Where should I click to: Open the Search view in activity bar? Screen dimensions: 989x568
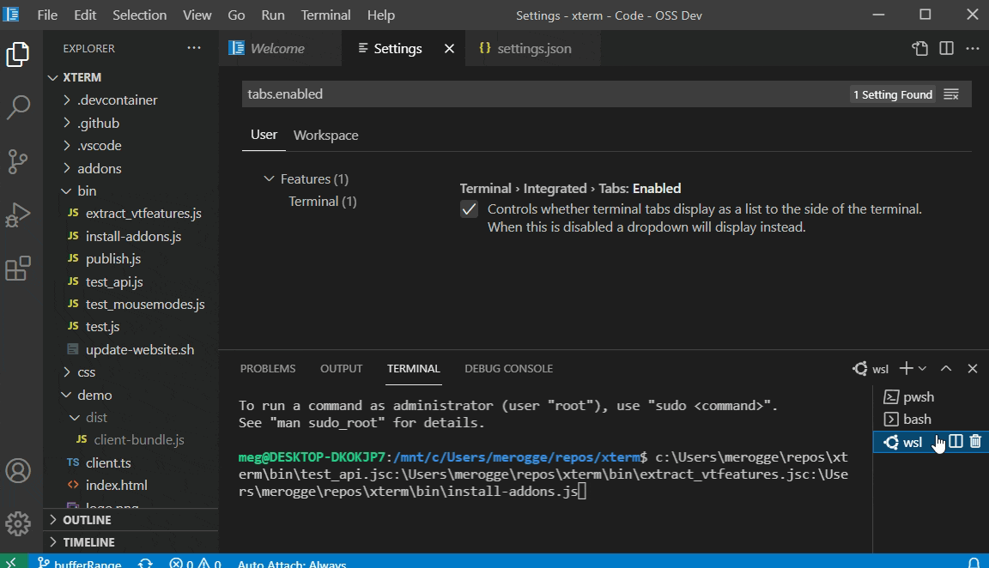pos(18,107)
